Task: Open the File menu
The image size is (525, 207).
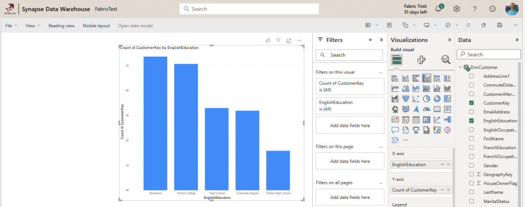Action: tap(11, 26)
